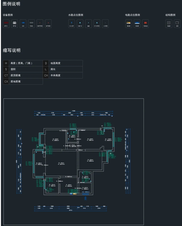Select the blue electrical box legend icon
The image size is (182, 226).
(137, 24)
